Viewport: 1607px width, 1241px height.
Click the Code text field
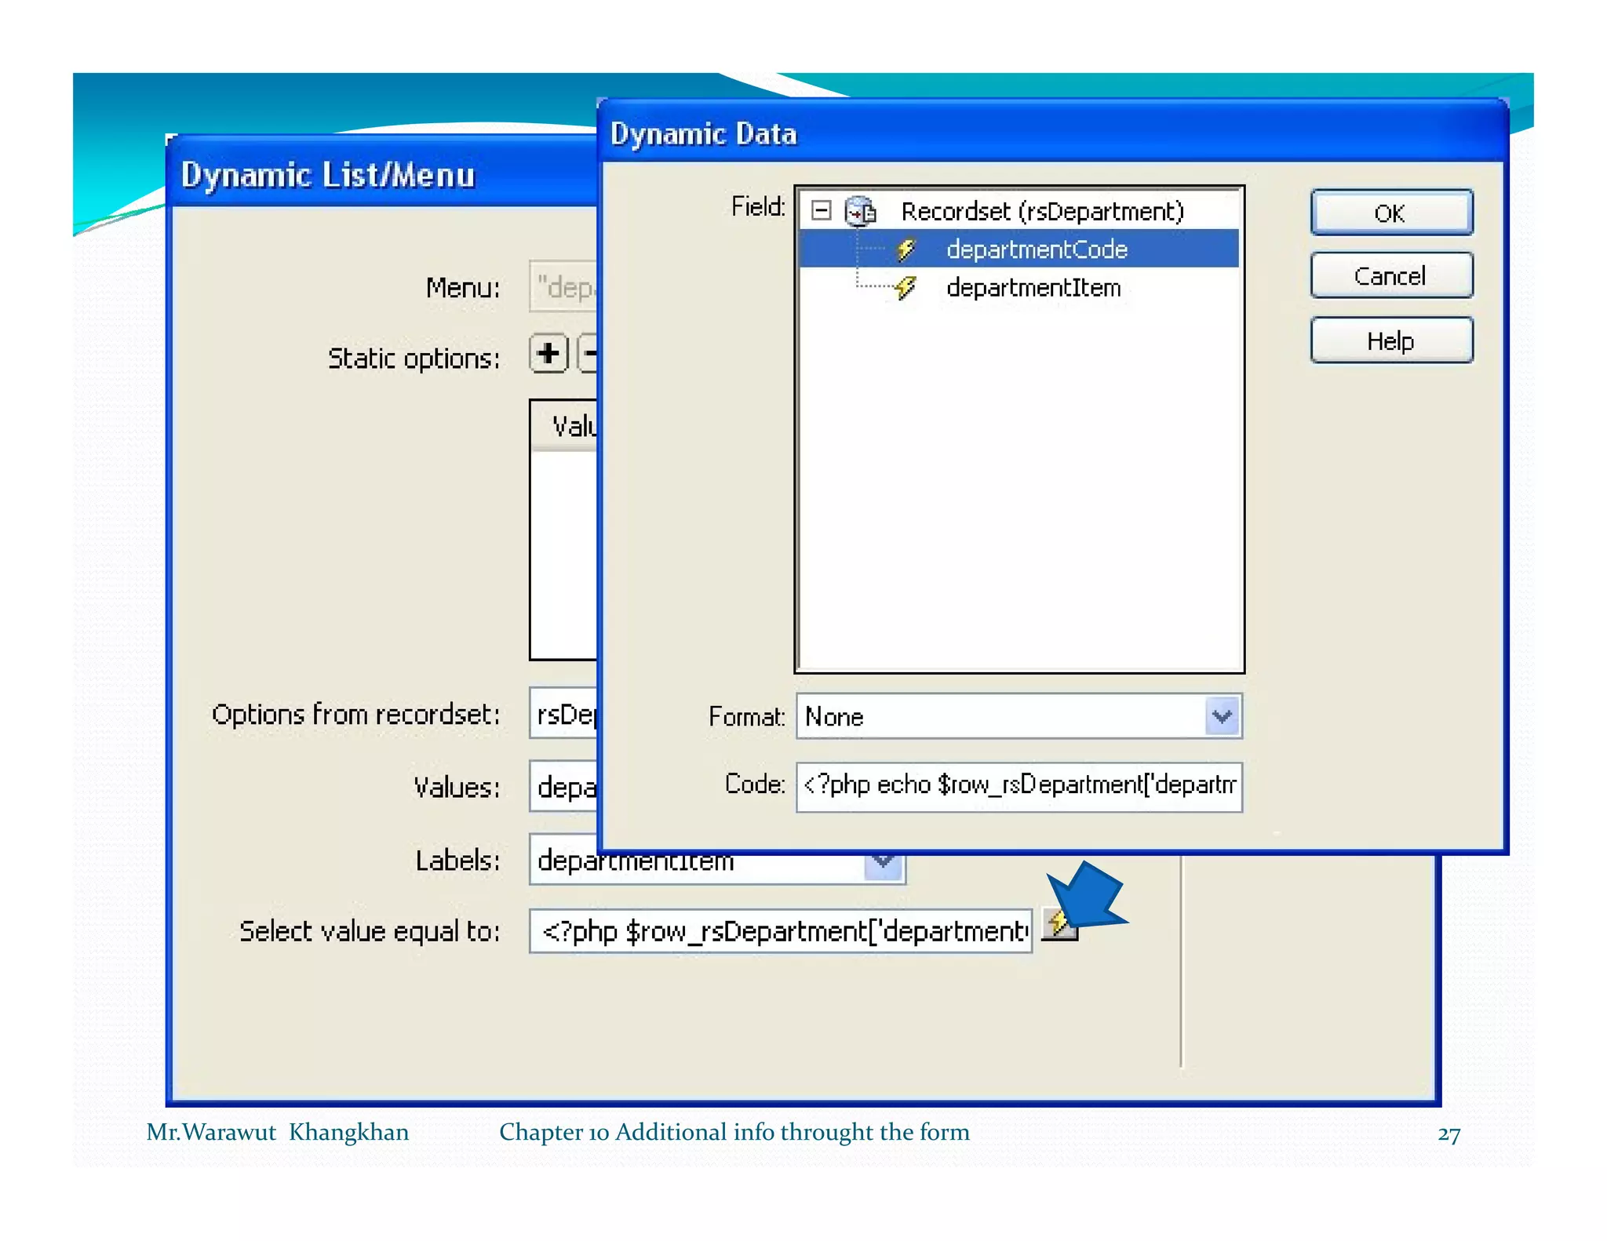[1018, 786]
